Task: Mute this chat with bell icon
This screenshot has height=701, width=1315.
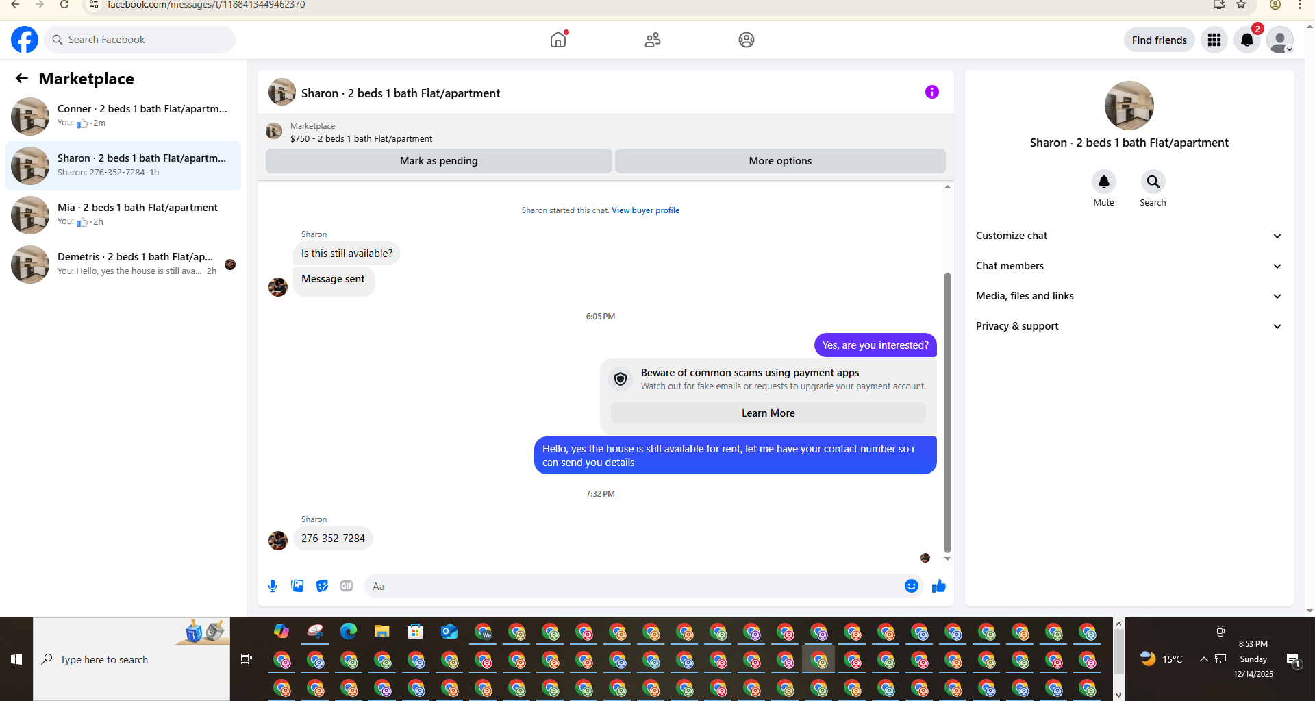Action: pos(1103,182)
